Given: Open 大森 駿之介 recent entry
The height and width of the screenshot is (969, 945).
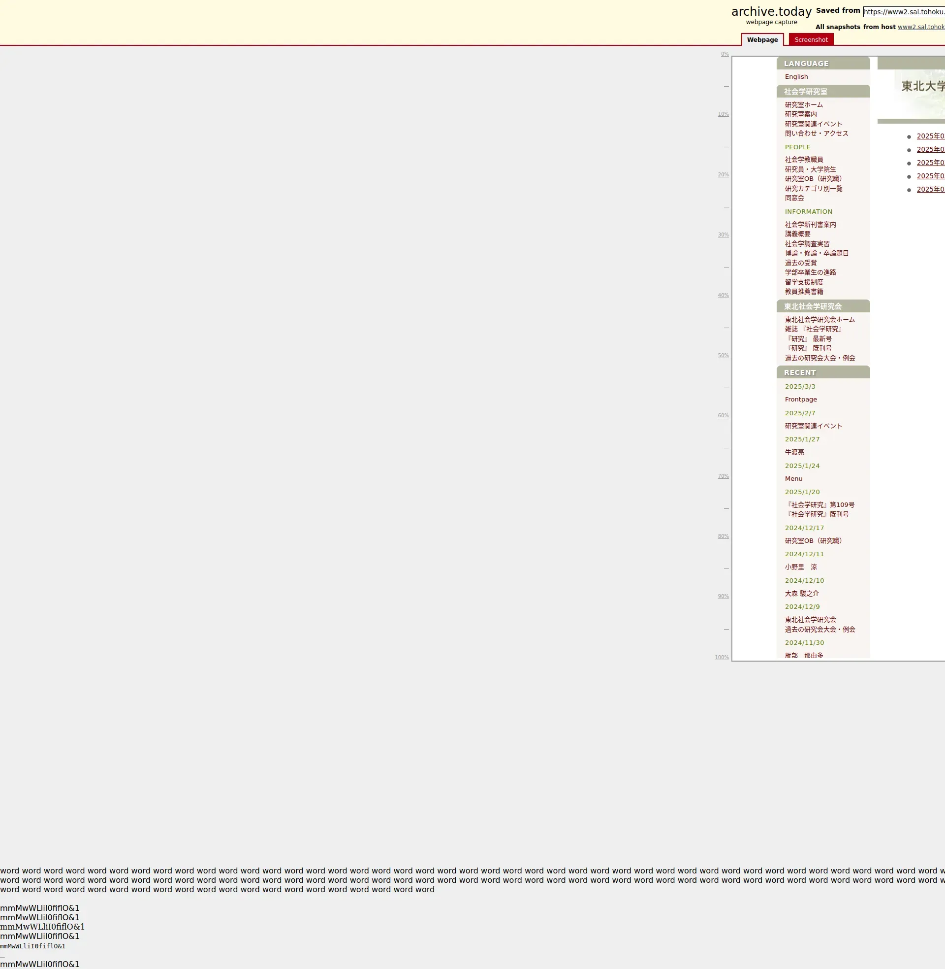Looking at the screenshot, I should pos(802,594).
